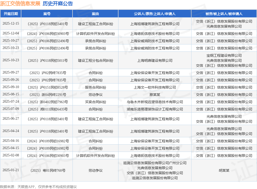Select the 案由 column header
Image resolution: width=257 pixels, height=189 pixels.
click(x=95, y=14)
